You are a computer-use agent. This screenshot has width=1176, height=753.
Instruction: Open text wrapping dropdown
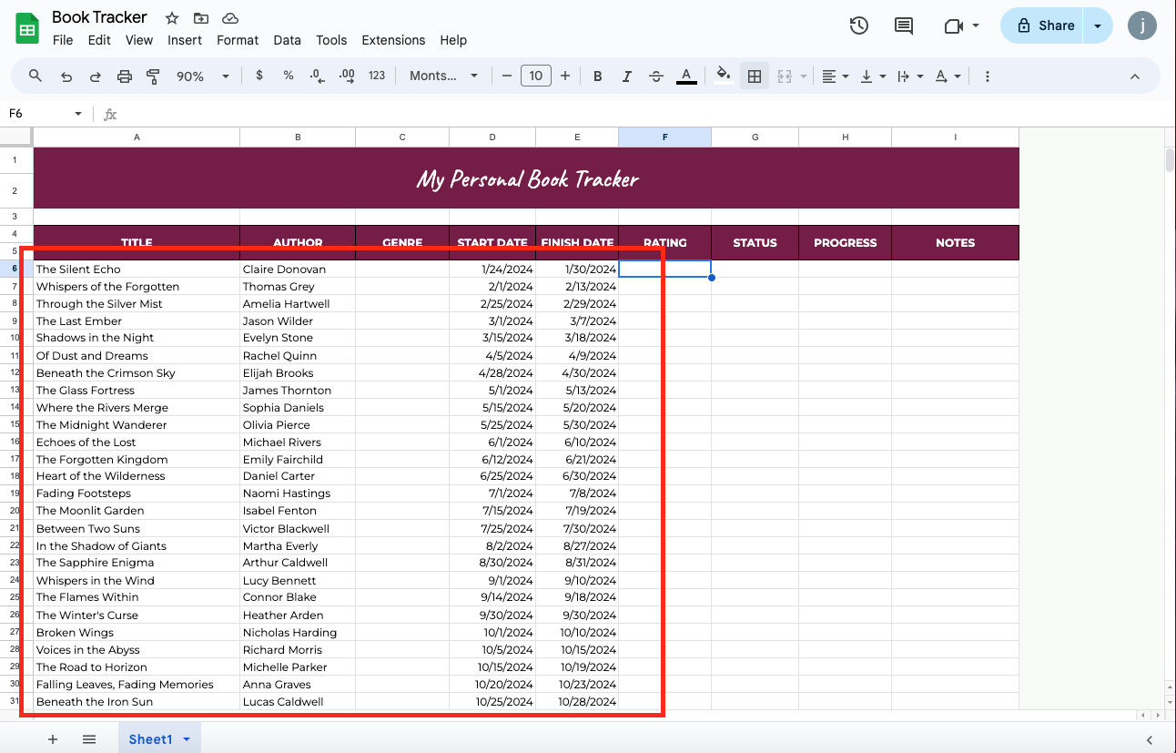click(910, 76)
